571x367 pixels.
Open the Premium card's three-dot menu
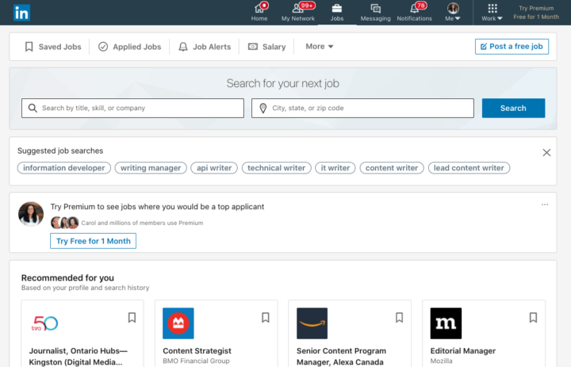(x=545, y=205)
